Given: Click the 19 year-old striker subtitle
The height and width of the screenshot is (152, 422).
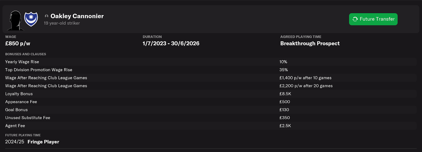Looking at the screenshot, I should (x=62, y=23).
